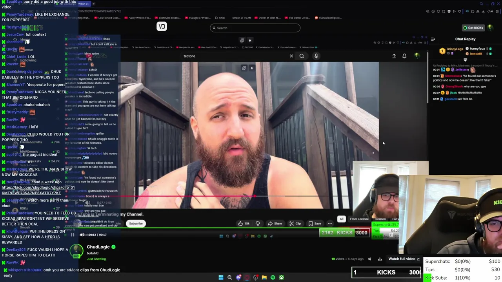This screenshot has height=282, width=502.
Task: Open Xbox app from the taskbar
Action: 281,277
